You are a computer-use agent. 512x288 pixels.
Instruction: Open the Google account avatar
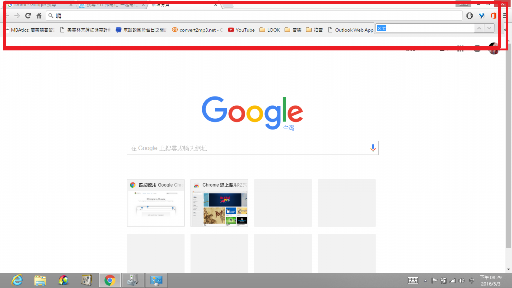(x=494, y=49)
